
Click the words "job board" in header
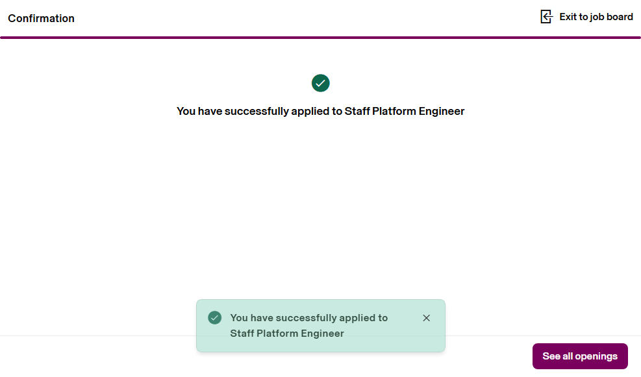coord(611,17)
